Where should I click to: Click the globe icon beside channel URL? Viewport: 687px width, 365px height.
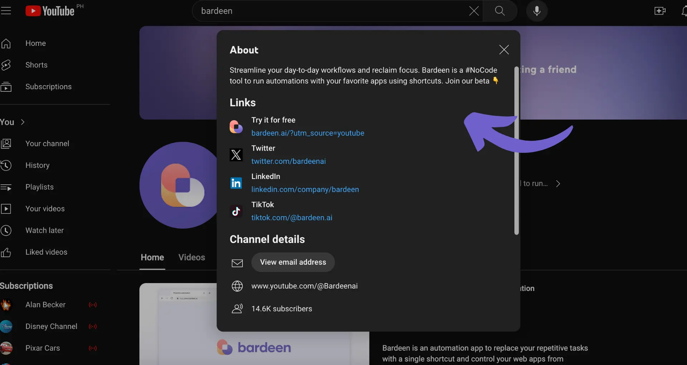(x=237, y=286)
